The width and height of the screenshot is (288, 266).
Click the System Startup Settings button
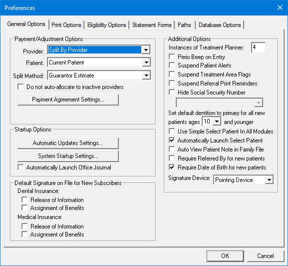coord(68,156)
